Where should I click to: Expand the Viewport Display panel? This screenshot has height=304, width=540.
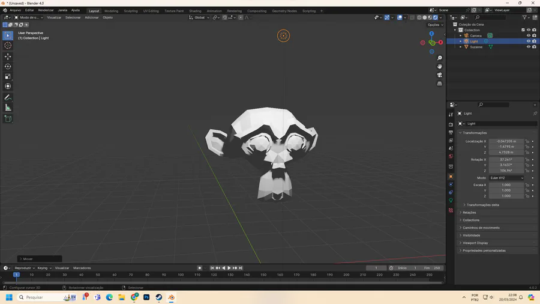475,243
